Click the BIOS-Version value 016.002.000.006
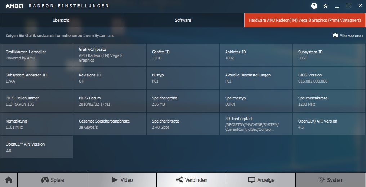366x187 pixels. 313,81
